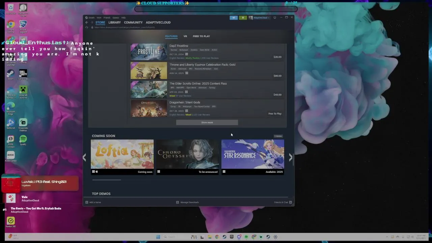432x243 pixels.
Task: Open Streamlabs Desktop shortcut
Action: click(23, 125)
